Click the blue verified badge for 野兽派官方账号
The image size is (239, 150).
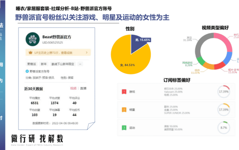click(x=27, y=71)
